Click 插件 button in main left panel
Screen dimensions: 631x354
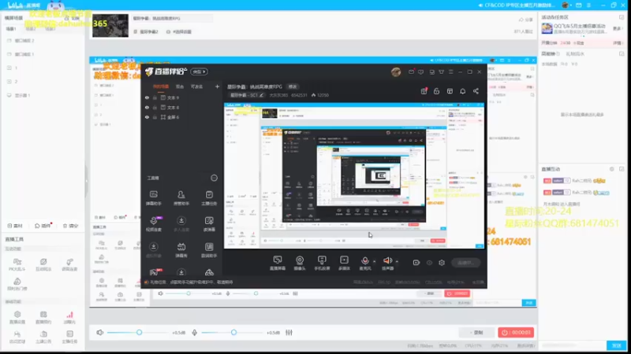[x=43, y=226]
